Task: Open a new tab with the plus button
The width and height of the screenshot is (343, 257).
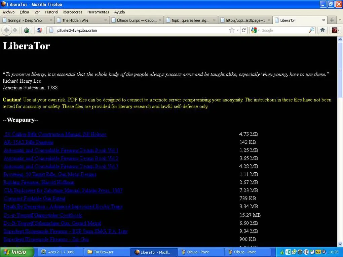Action: (x=332, y=20)
